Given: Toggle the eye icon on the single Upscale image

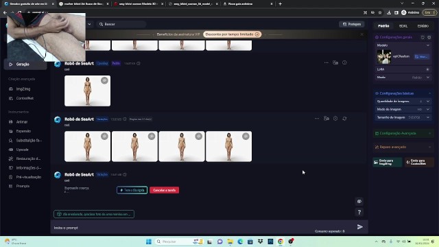Looking at the screenshot, I should (104, 80).
